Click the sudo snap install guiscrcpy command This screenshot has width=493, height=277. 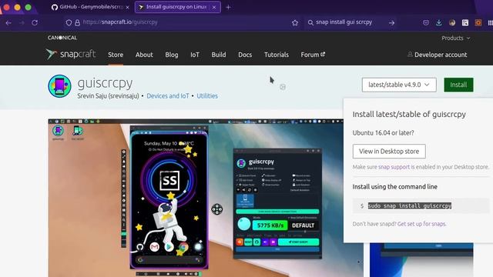pyautogui.click(x=410, y=205)
